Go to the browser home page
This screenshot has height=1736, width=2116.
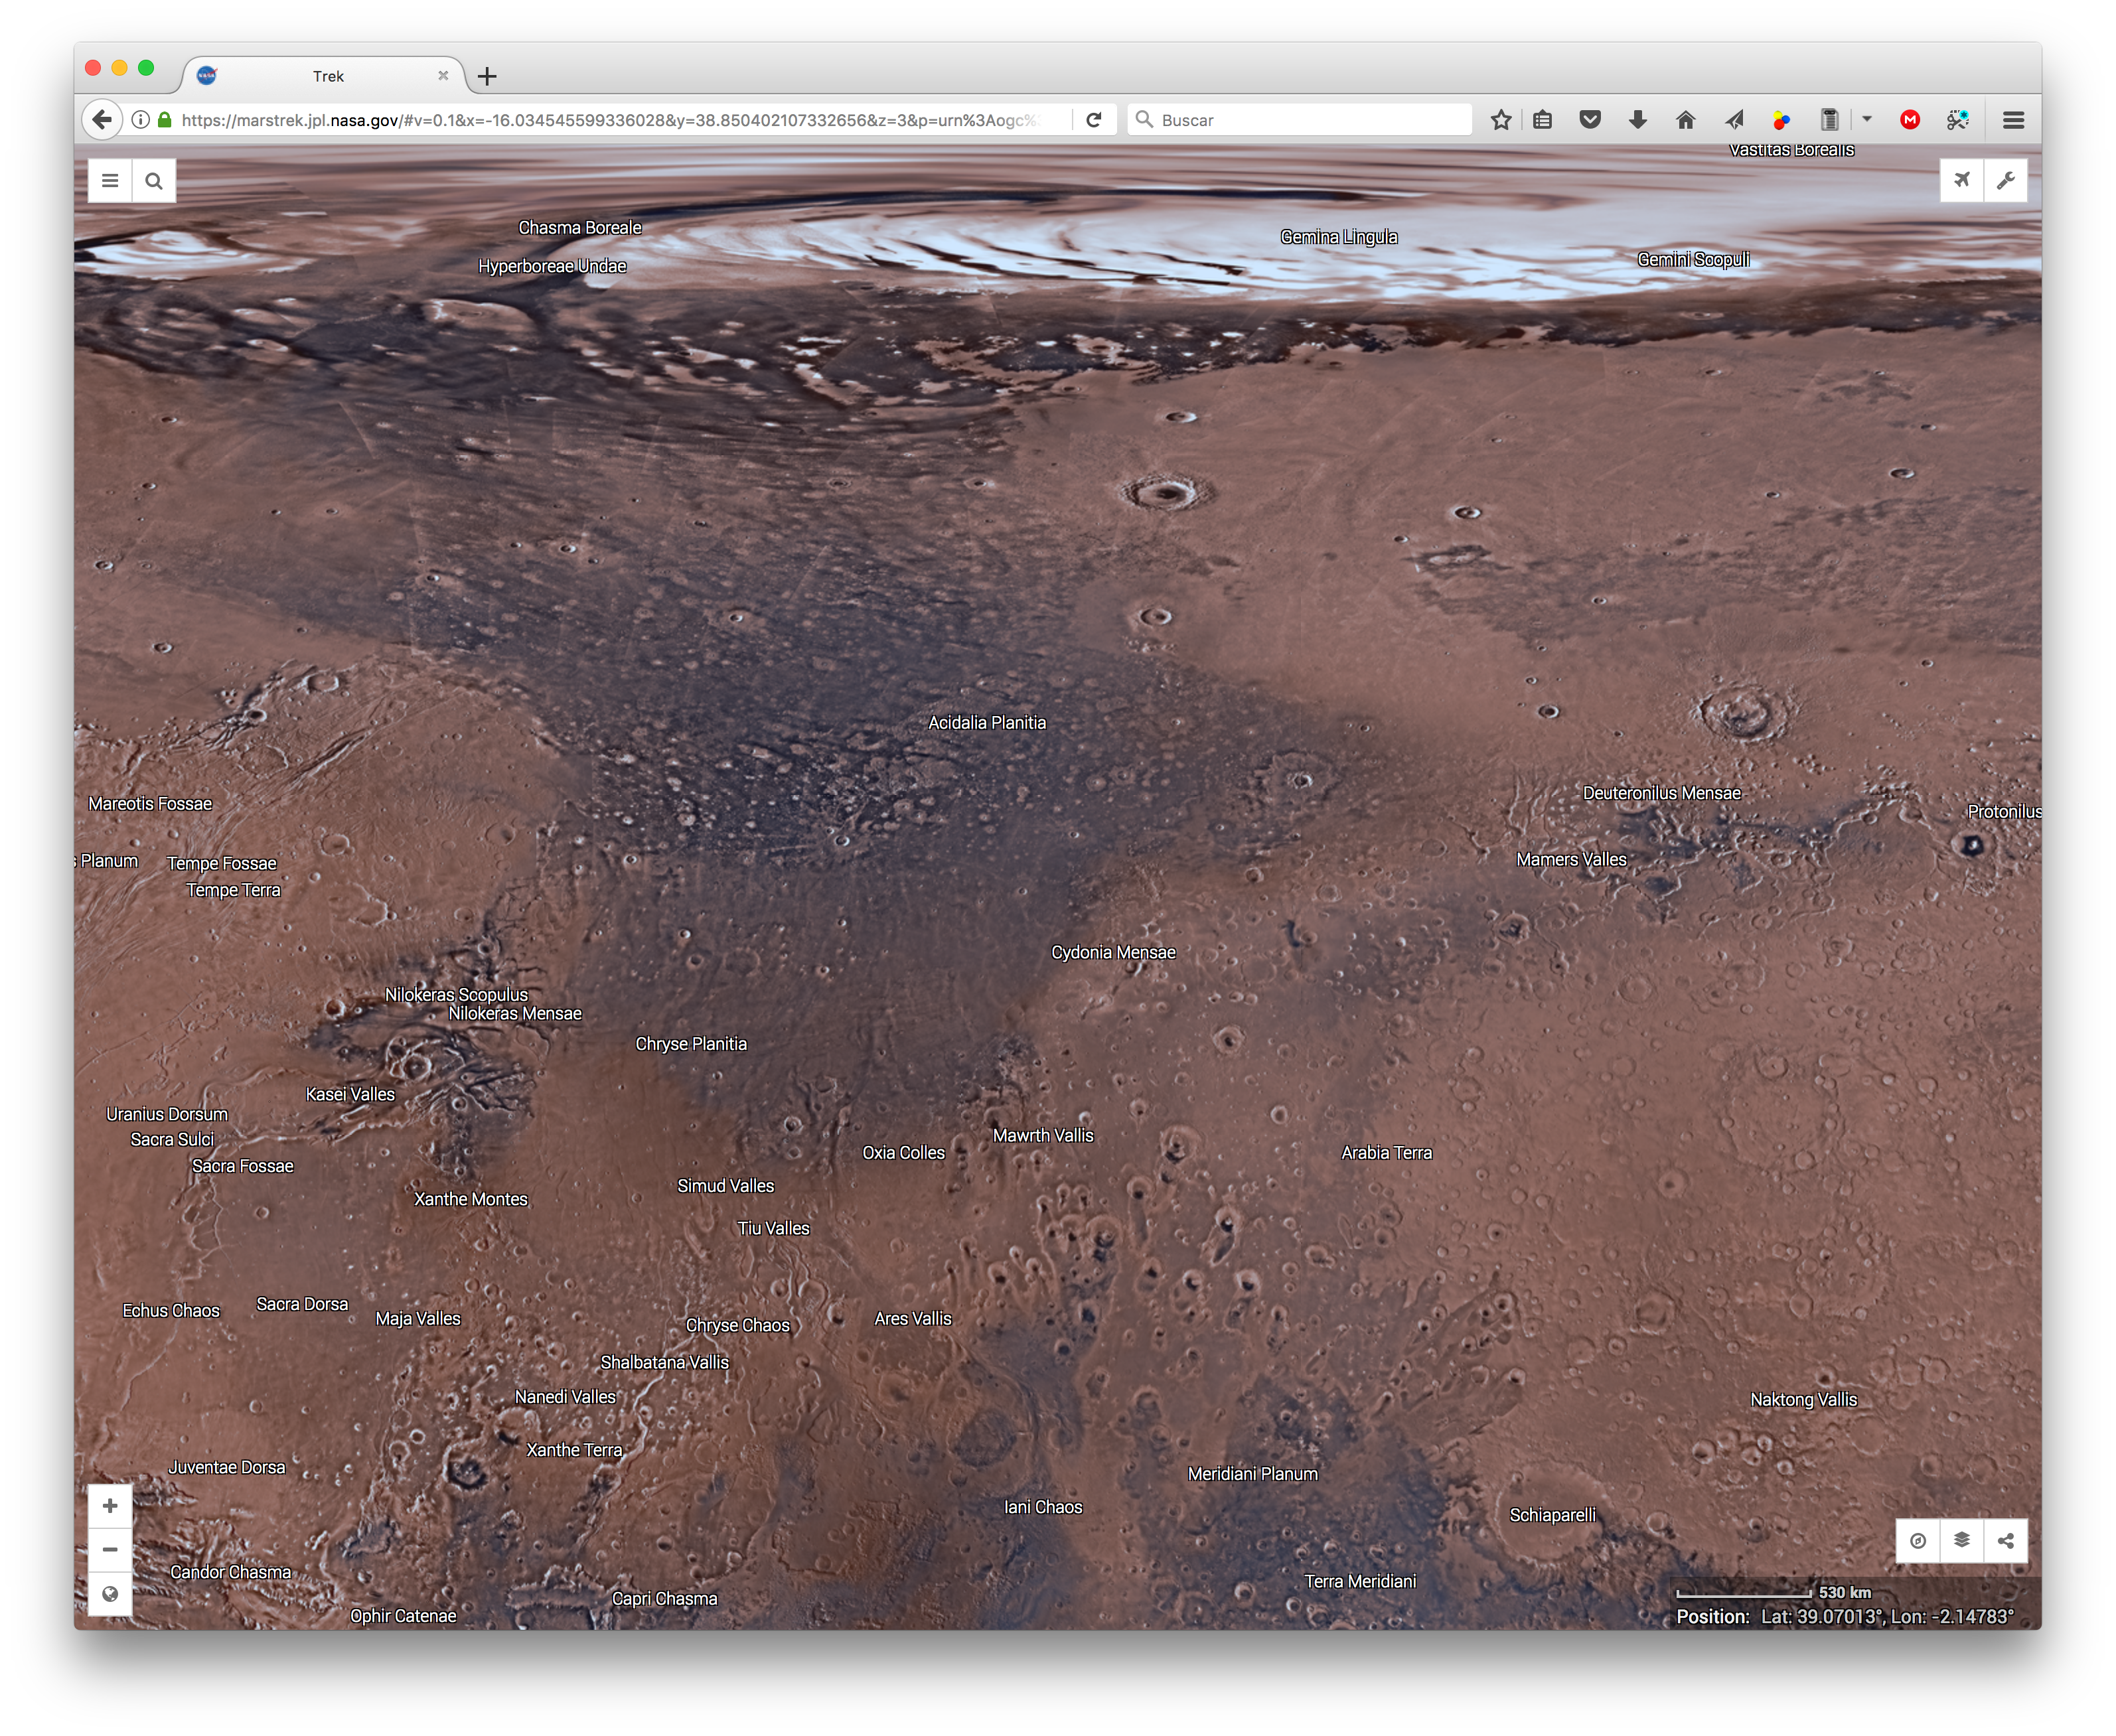coord(1685,120)
